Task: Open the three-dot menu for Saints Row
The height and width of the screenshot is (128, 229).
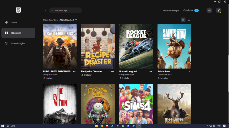Action: coord(189,72)
